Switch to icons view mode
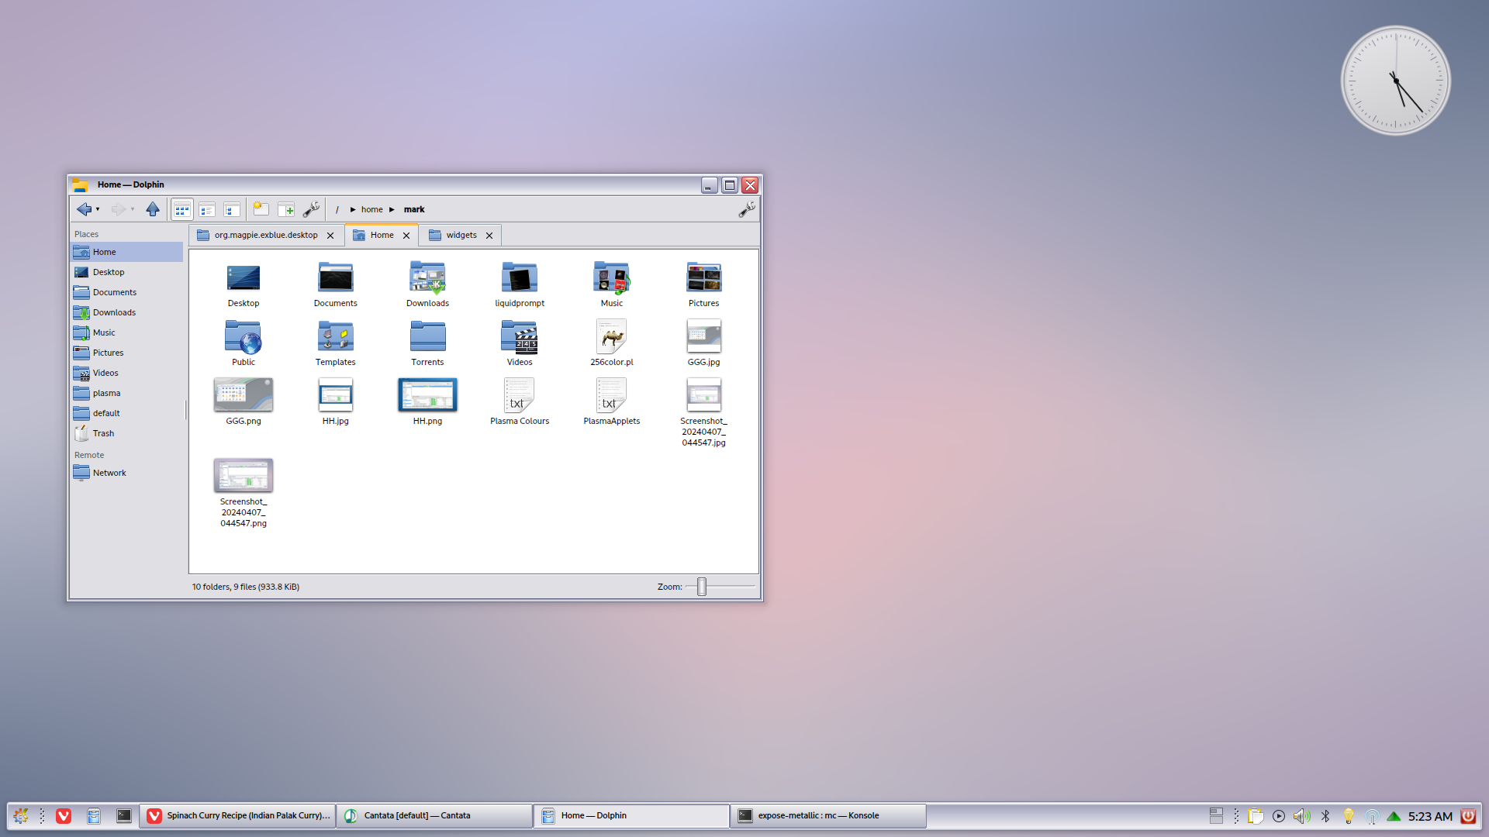The width and height of the screenshot is (1489, 837). coord(182,209)
